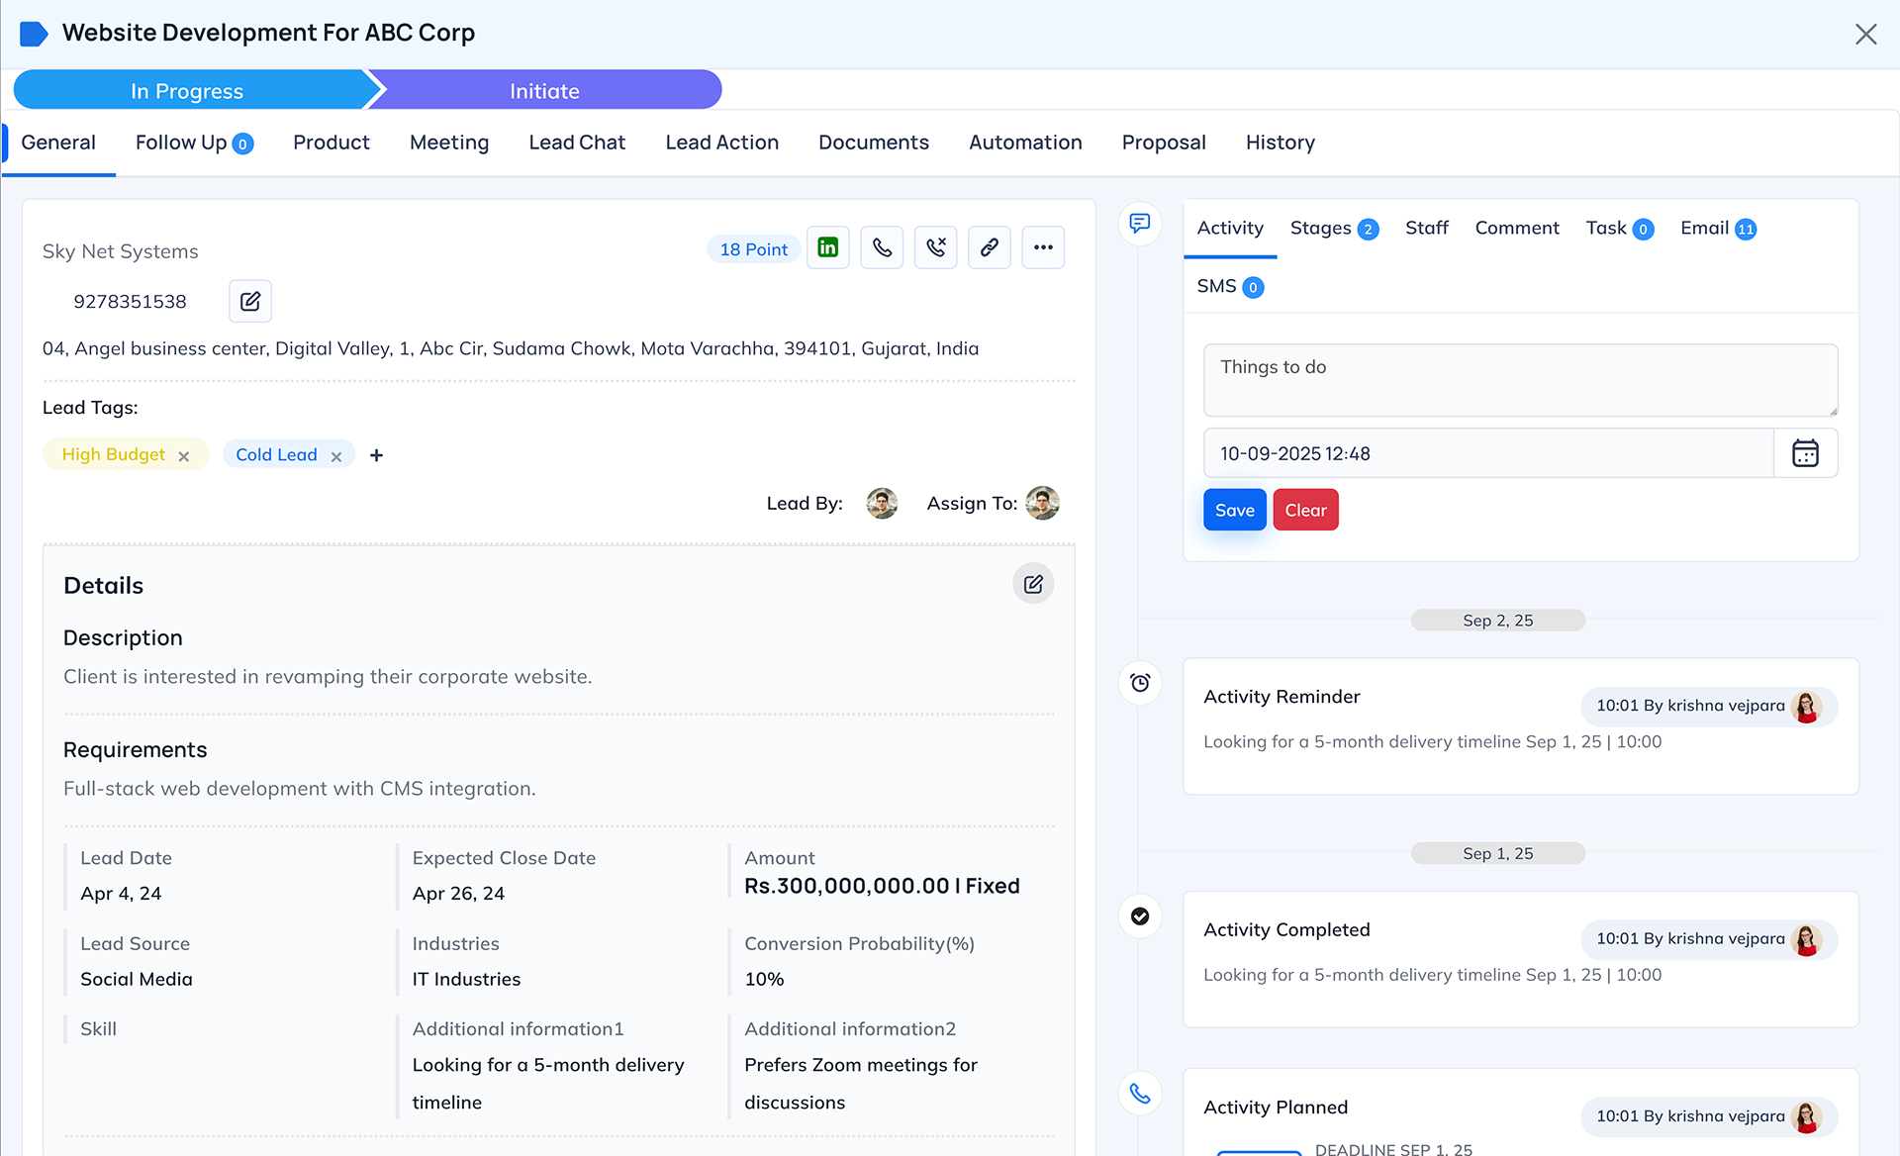Remove the High Budget tag
The height and width of the screenshot is (1156, 1900).
tap(184, 456)
